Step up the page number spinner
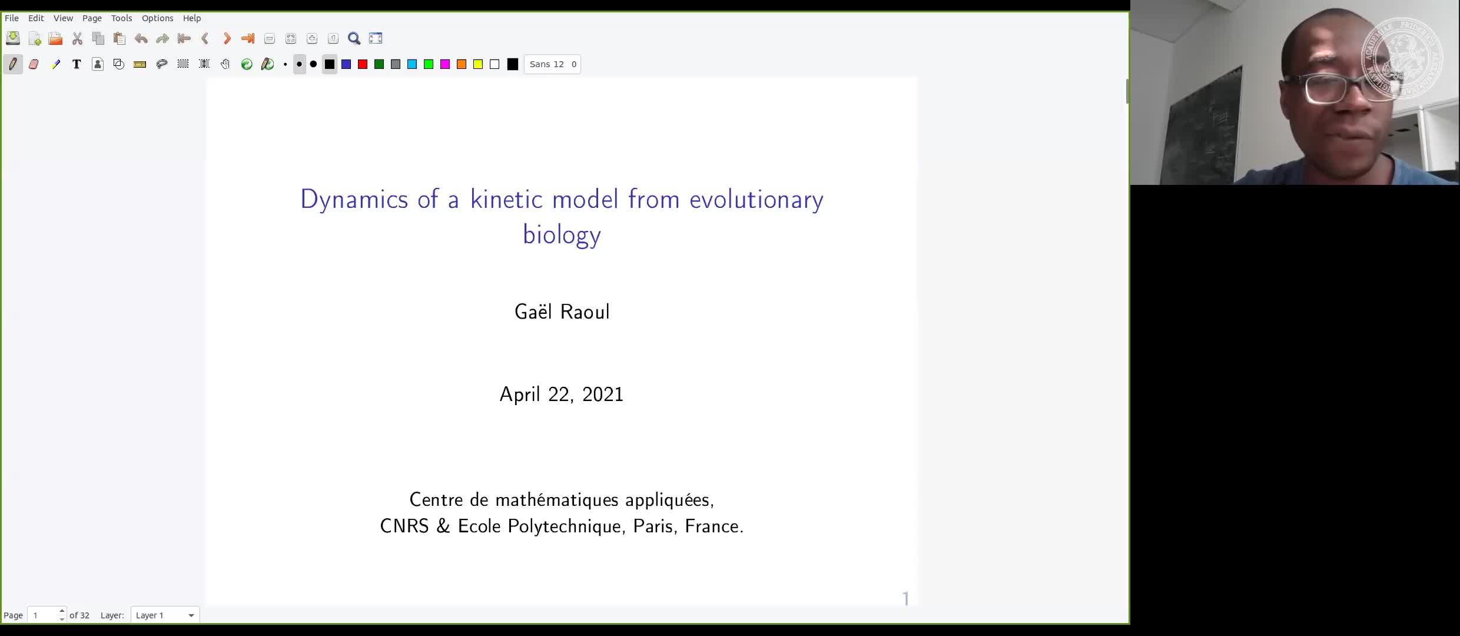The image size is (1460, 636). pyautogui.click(x=61, y=611)
